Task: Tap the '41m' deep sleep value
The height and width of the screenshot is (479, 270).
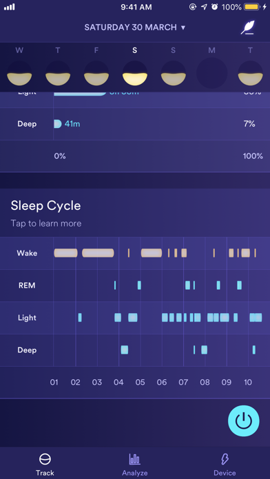Action: tap(72, 124)
